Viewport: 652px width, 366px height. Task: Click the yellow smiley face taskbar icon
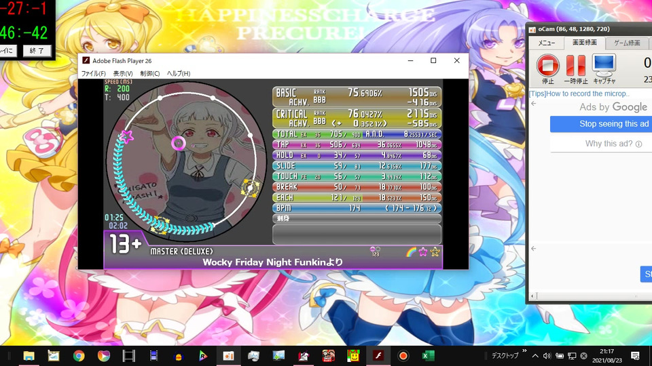click(353, 356)
